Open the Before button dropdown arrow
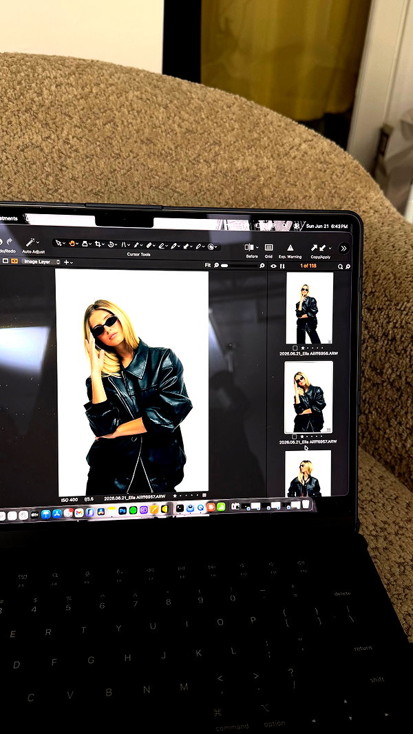413x734 pixels. click(257, 248)
